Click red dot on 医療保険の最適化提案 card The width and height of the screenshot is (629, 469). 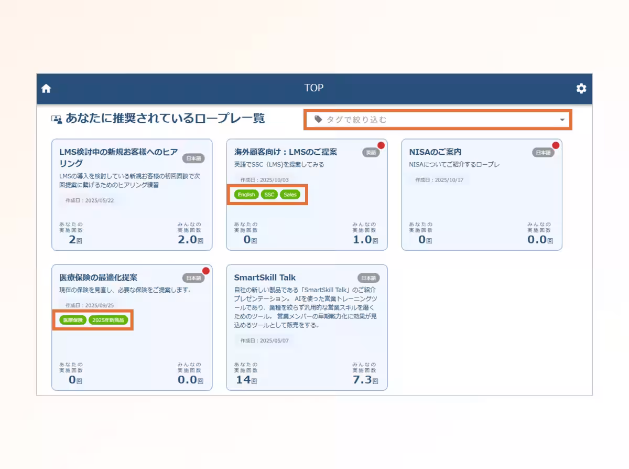[205, 271]
